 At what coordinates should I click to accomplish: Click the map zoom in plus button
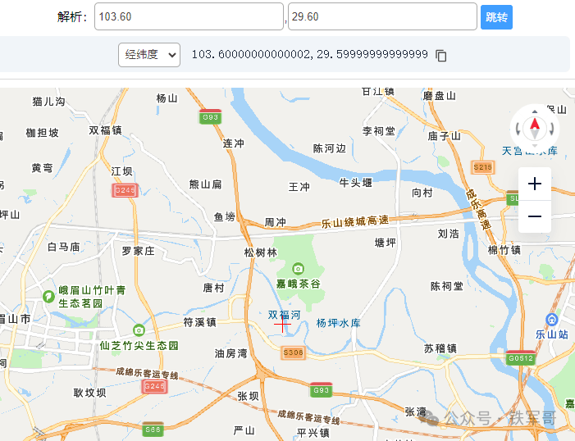click(x=535, y=184)
